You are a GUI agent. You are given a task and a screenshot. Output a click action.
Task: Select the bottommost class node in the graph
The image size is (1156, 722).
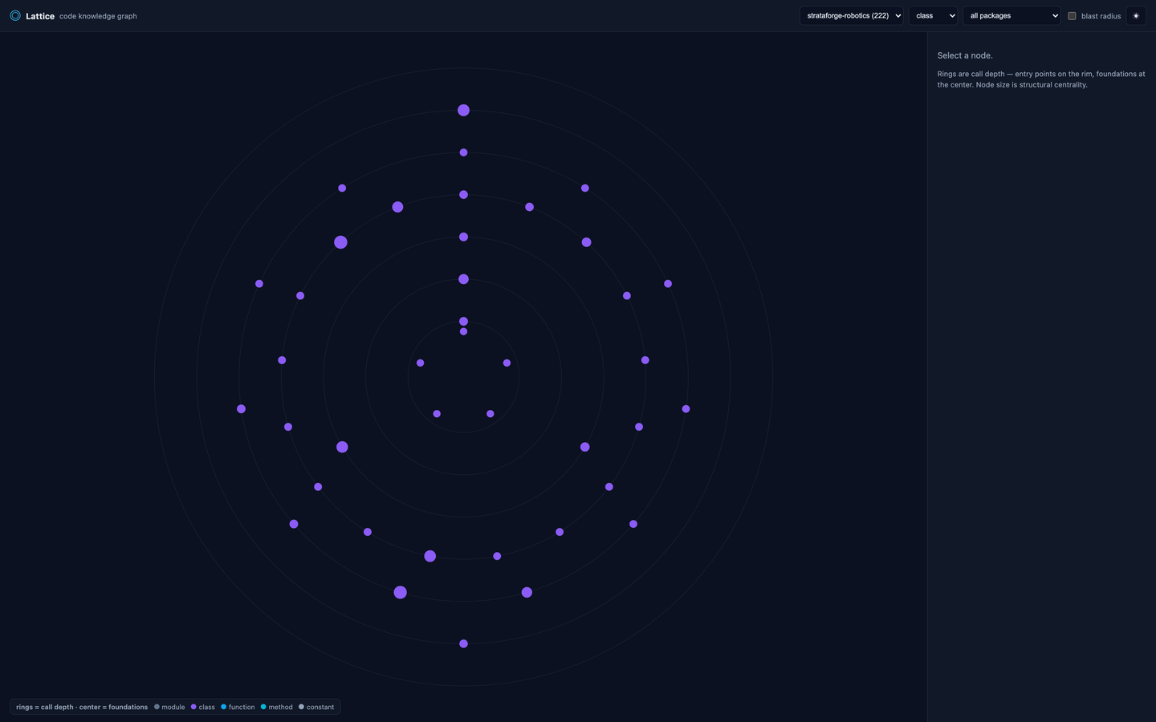(x=463, y=643)
